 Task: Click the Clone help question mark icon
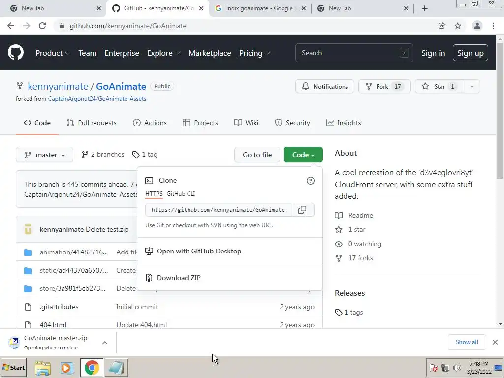pyautogui.click(x=311, y=181)
